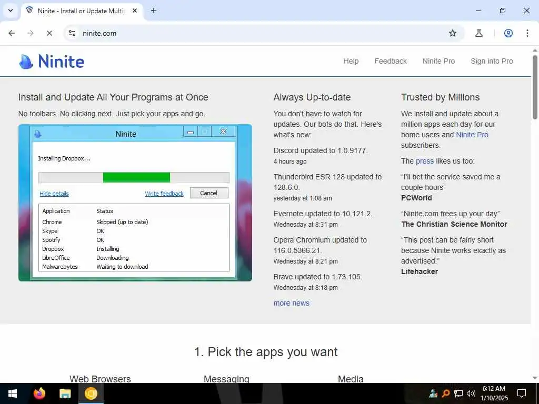Click the Windows Start button
Viewport: 539px width, 404px height.
click(x=13, y=393)
